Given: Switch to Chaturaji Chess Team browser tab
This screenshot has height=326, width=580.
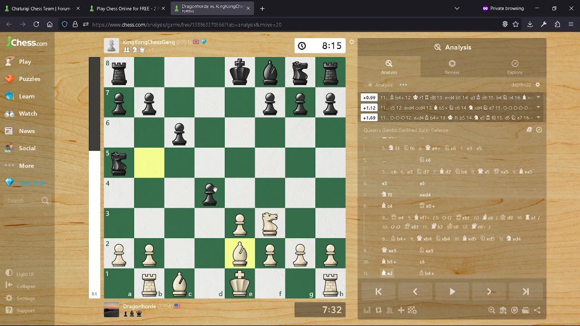Looking at the screenshot, I should [x=42, y=8].
